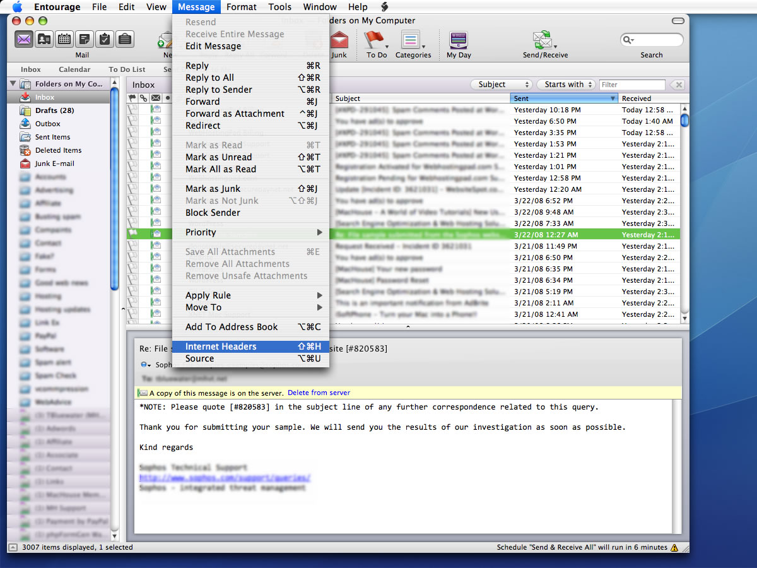Click the Filter text field
The height and width of the screenshot is (568, 757).
coord(632,85)
